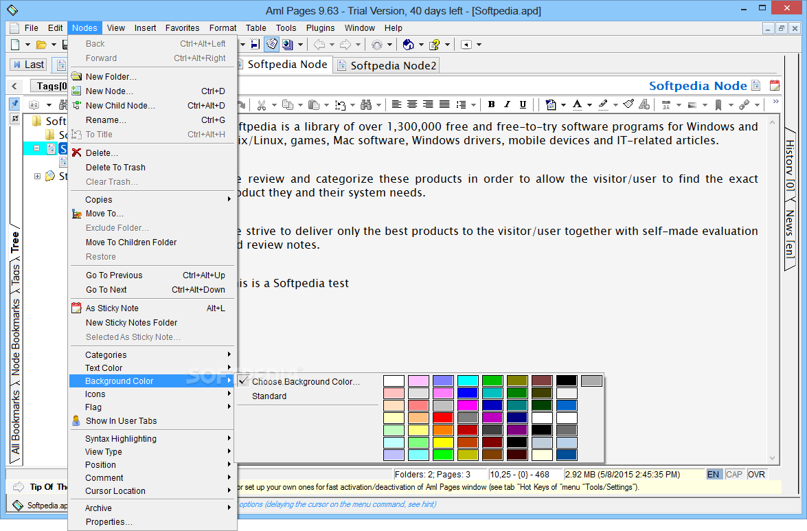Click the Last button
807x531 pixels.
click(29, 65)
